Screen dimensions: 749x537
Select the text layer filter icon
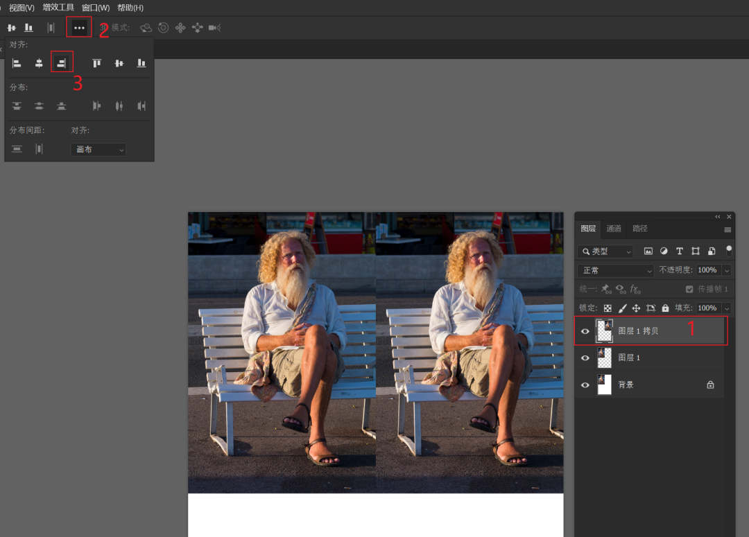pos(679,251)
